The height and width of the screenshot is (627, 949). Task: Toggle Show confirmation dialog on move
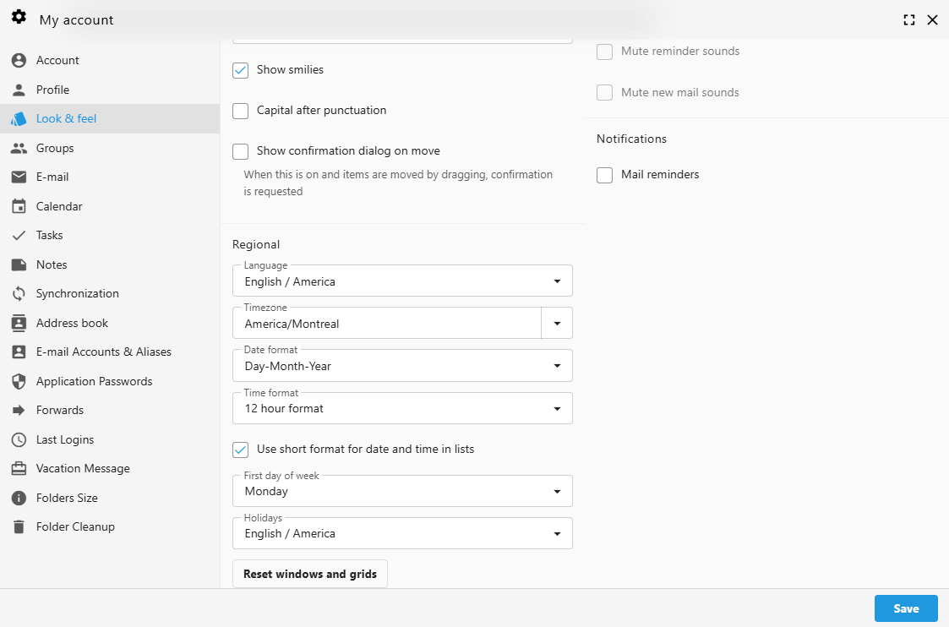[240, 150]
